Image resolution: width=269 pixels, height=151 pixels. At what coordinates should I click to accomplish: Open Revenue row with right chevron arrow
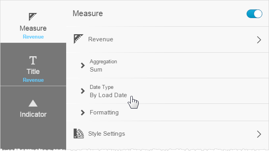click(x=259, y=40)
